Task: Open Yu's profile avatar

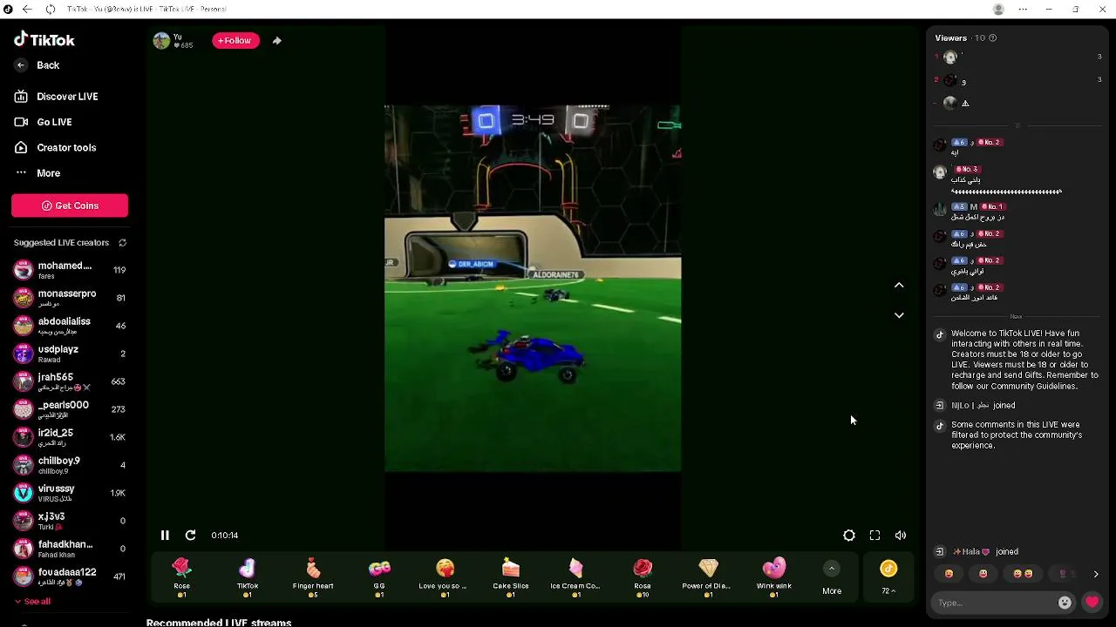Action: 161,41
